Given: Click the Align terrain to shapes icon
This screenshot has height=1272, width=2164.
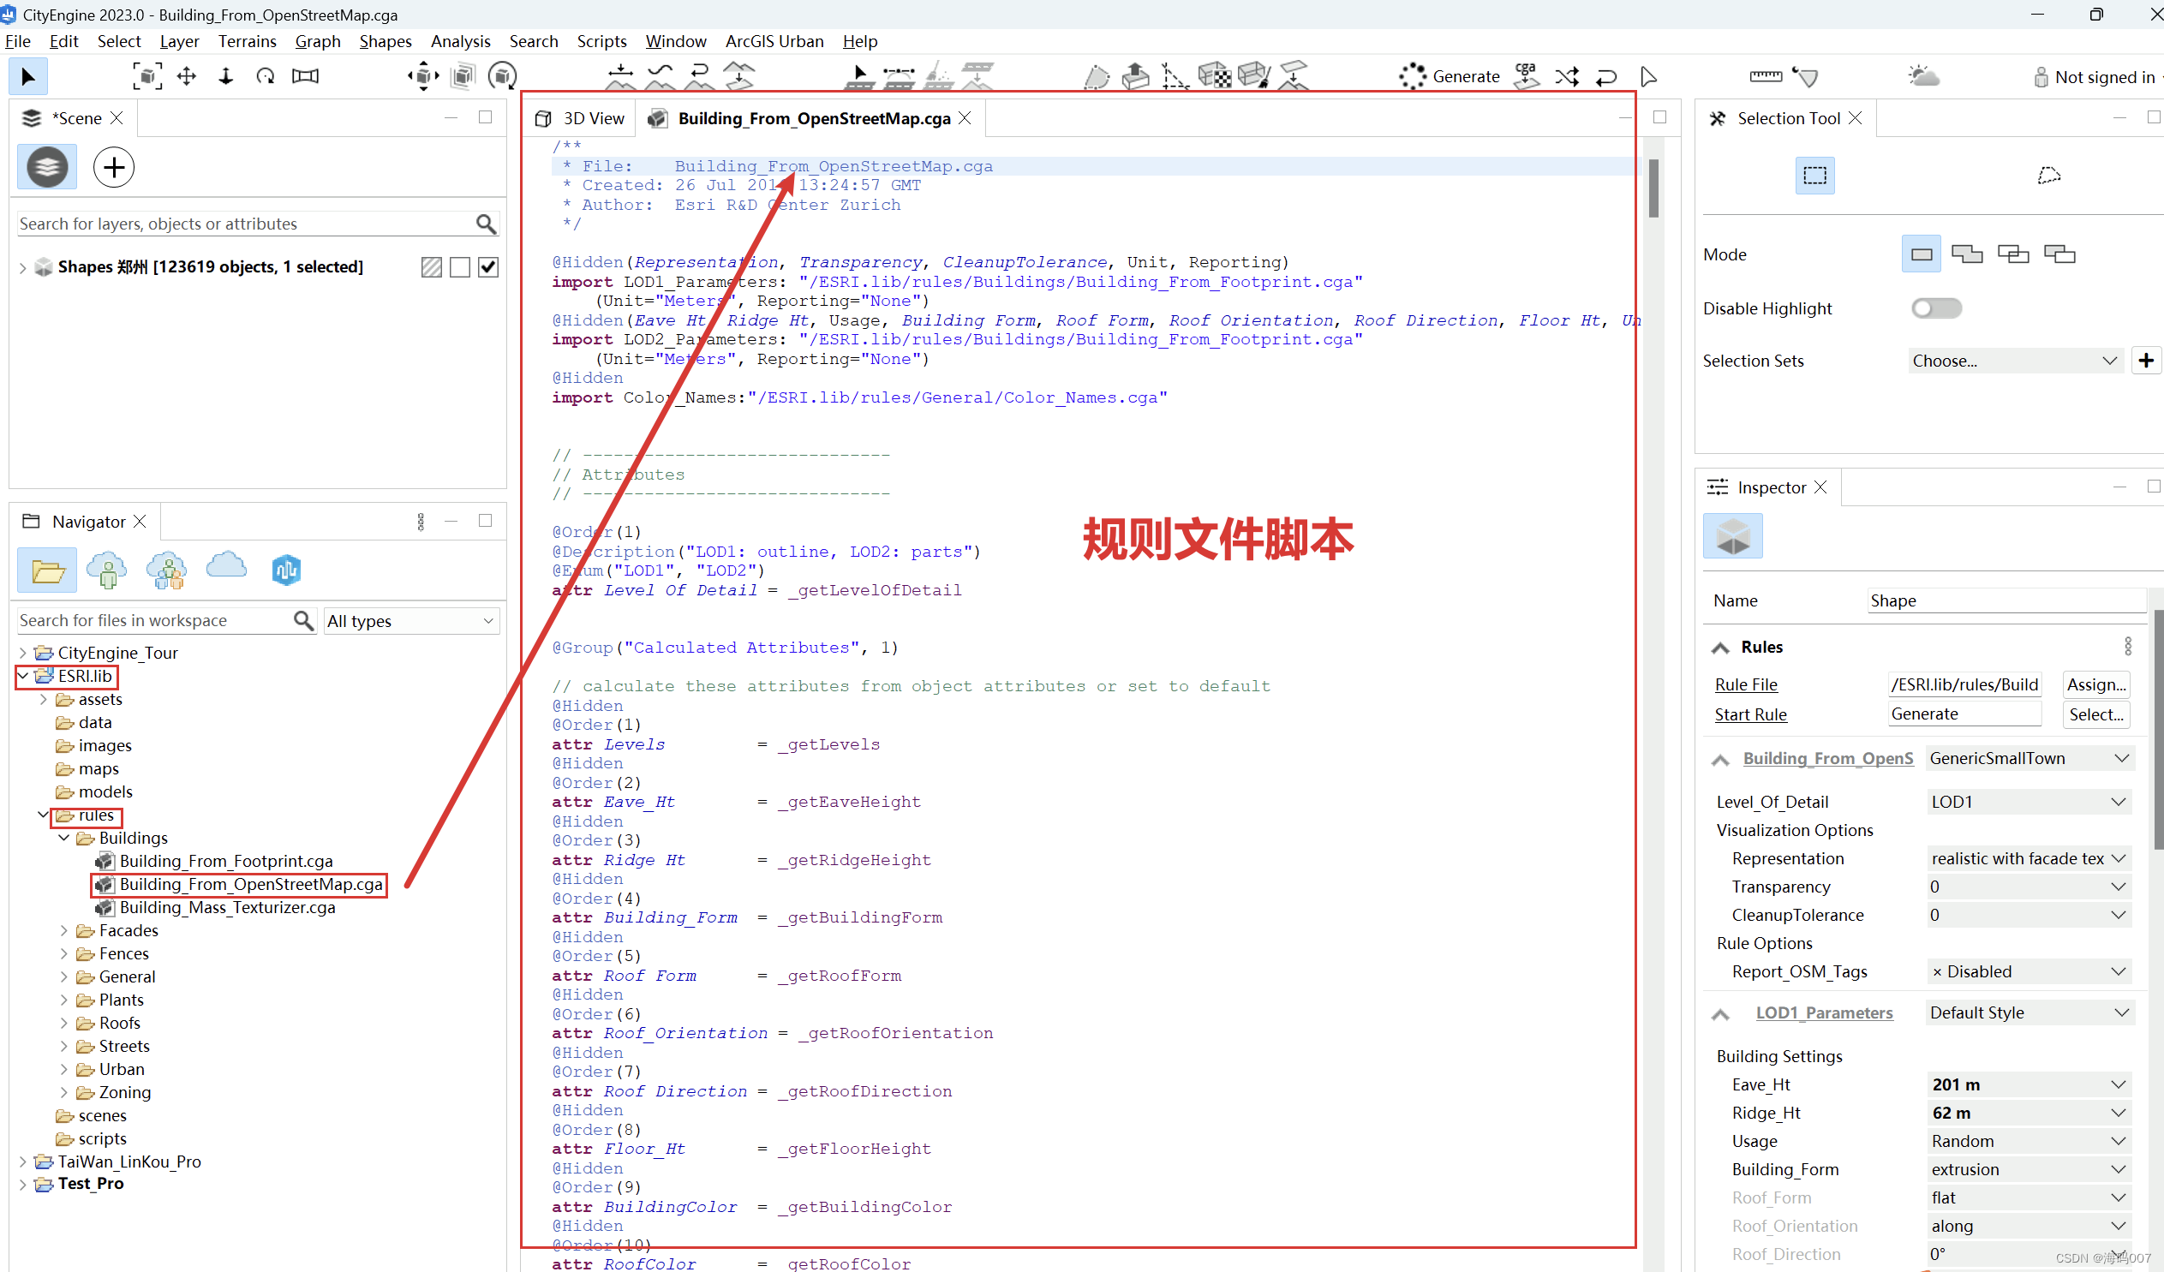Looking at the screenshot, I should coord(738,76).
